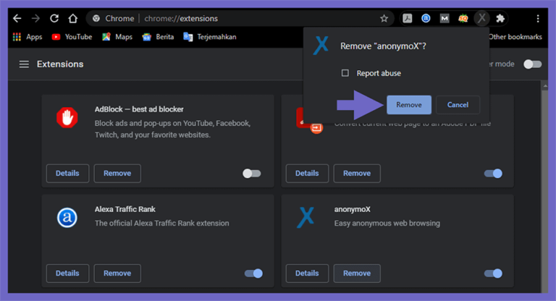The height and width of the screenshot is (301, 556).
Task: Check the Report abuse checkbox
Action: [345, 73]
